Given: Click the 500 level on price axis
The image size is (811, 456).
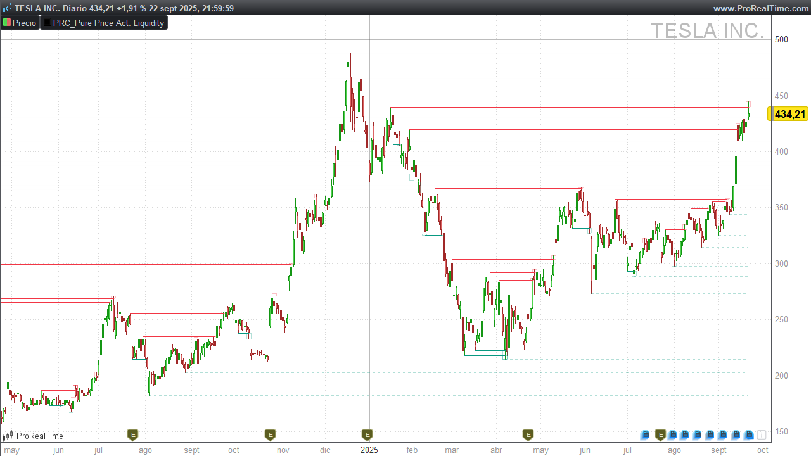Looking at the screenshot, I should tap(782, 39).
